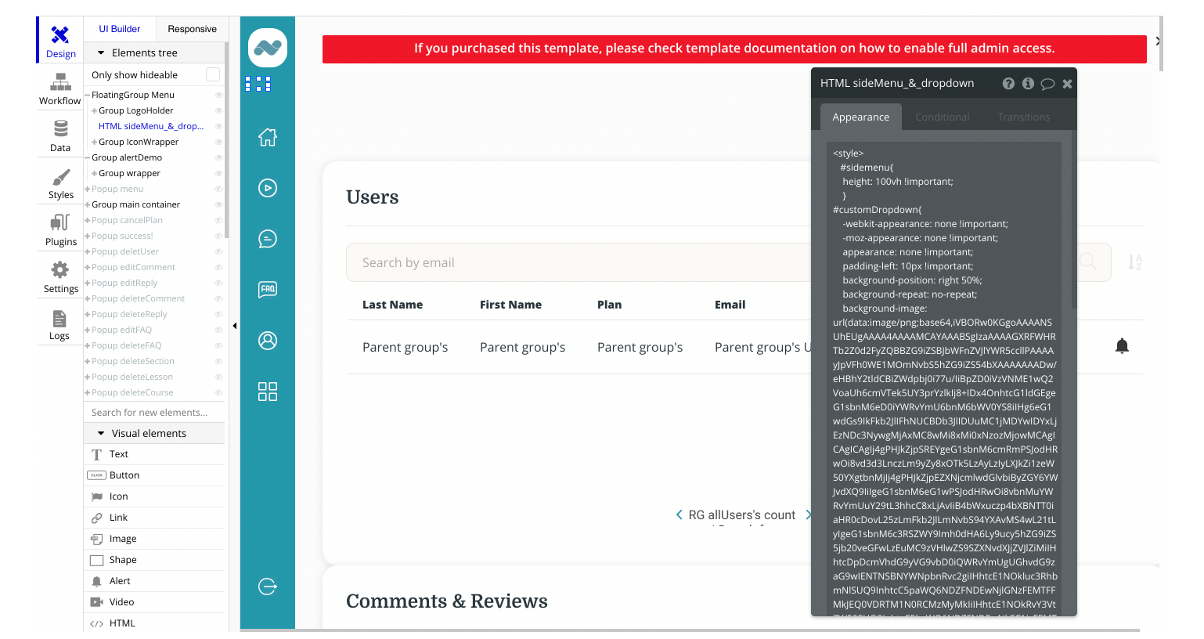The image size is (1204, 639).
Task: Open the Styles section
Action: (x=60, y=182)
